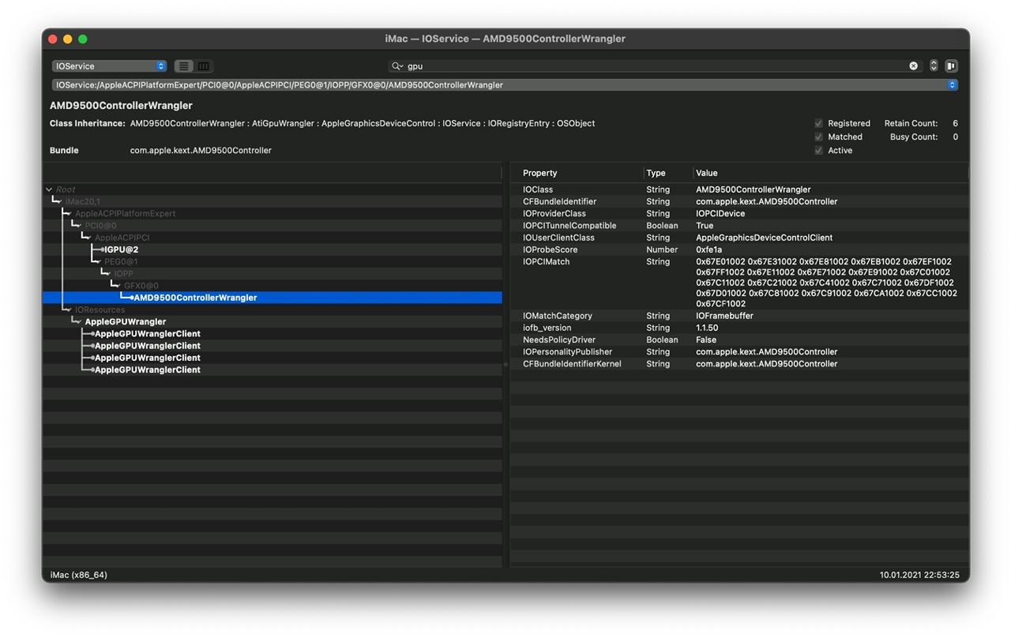Open search options magnifier menu
The width and height of the screenshot is (1011, 638).
click(397, 66)
